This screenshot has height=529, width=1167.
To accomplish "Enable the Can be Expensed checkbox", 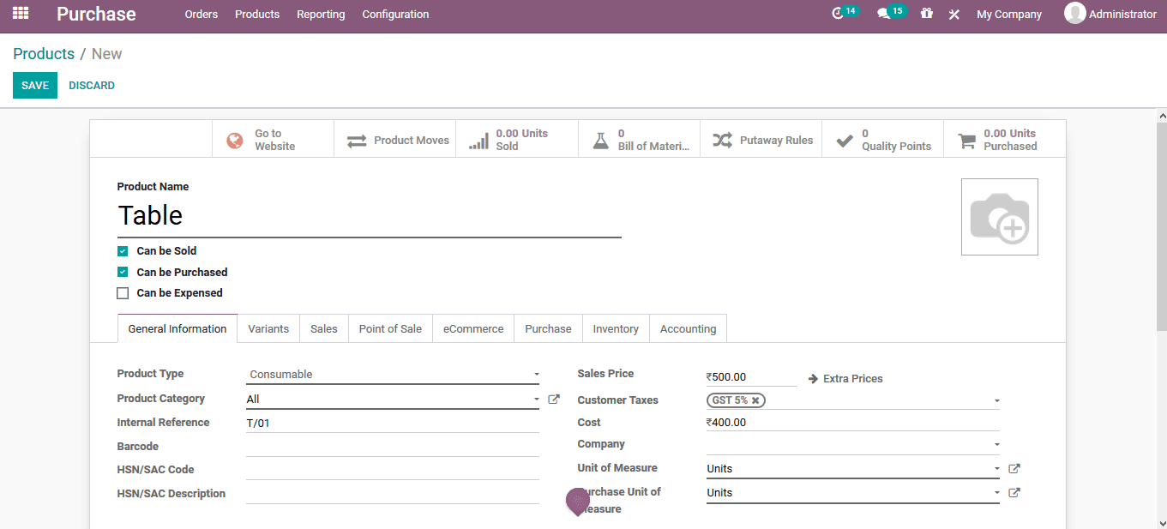I will click(123, 292).
